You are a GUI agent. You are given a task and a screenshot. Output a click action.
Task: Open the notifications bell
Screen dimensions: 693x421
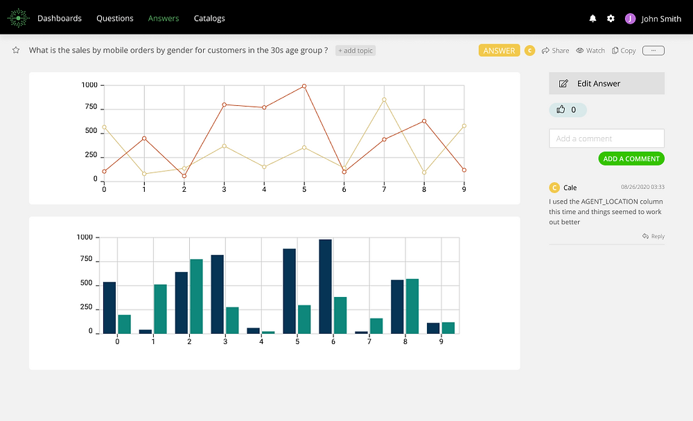tap(593, 19)
